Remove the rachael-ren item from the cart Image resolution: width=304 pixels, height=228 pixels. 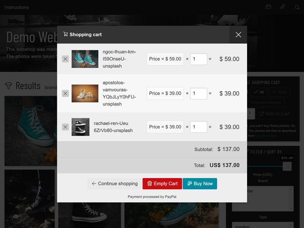point(65,127)
